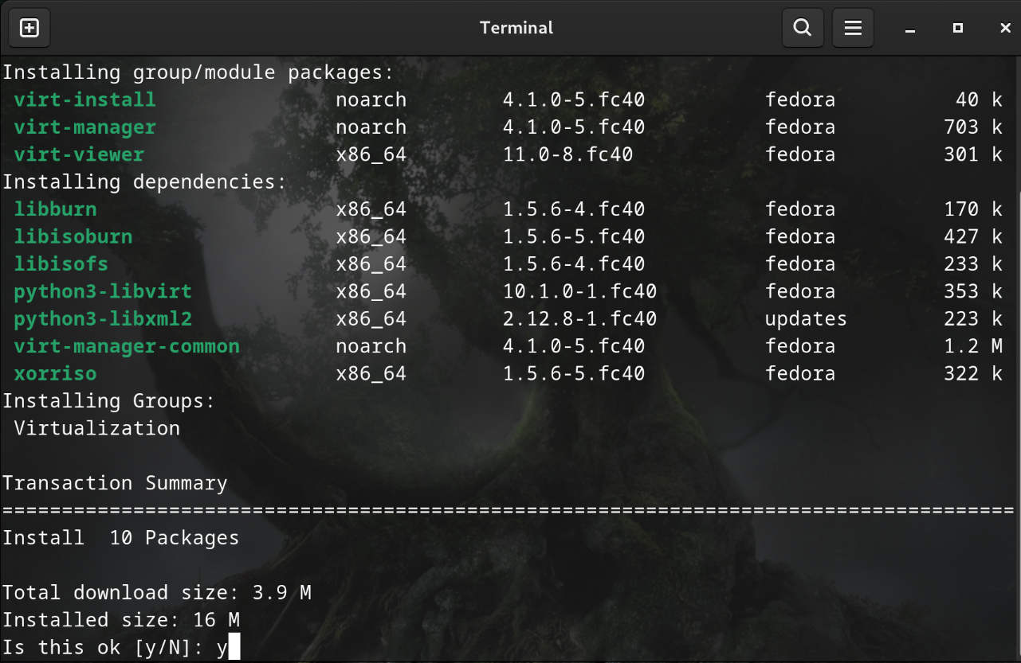The height and width of the screenshot is (663, 1021).
Task: Click the fedora repository in libburn row
Action: click(x=800, y=209)
